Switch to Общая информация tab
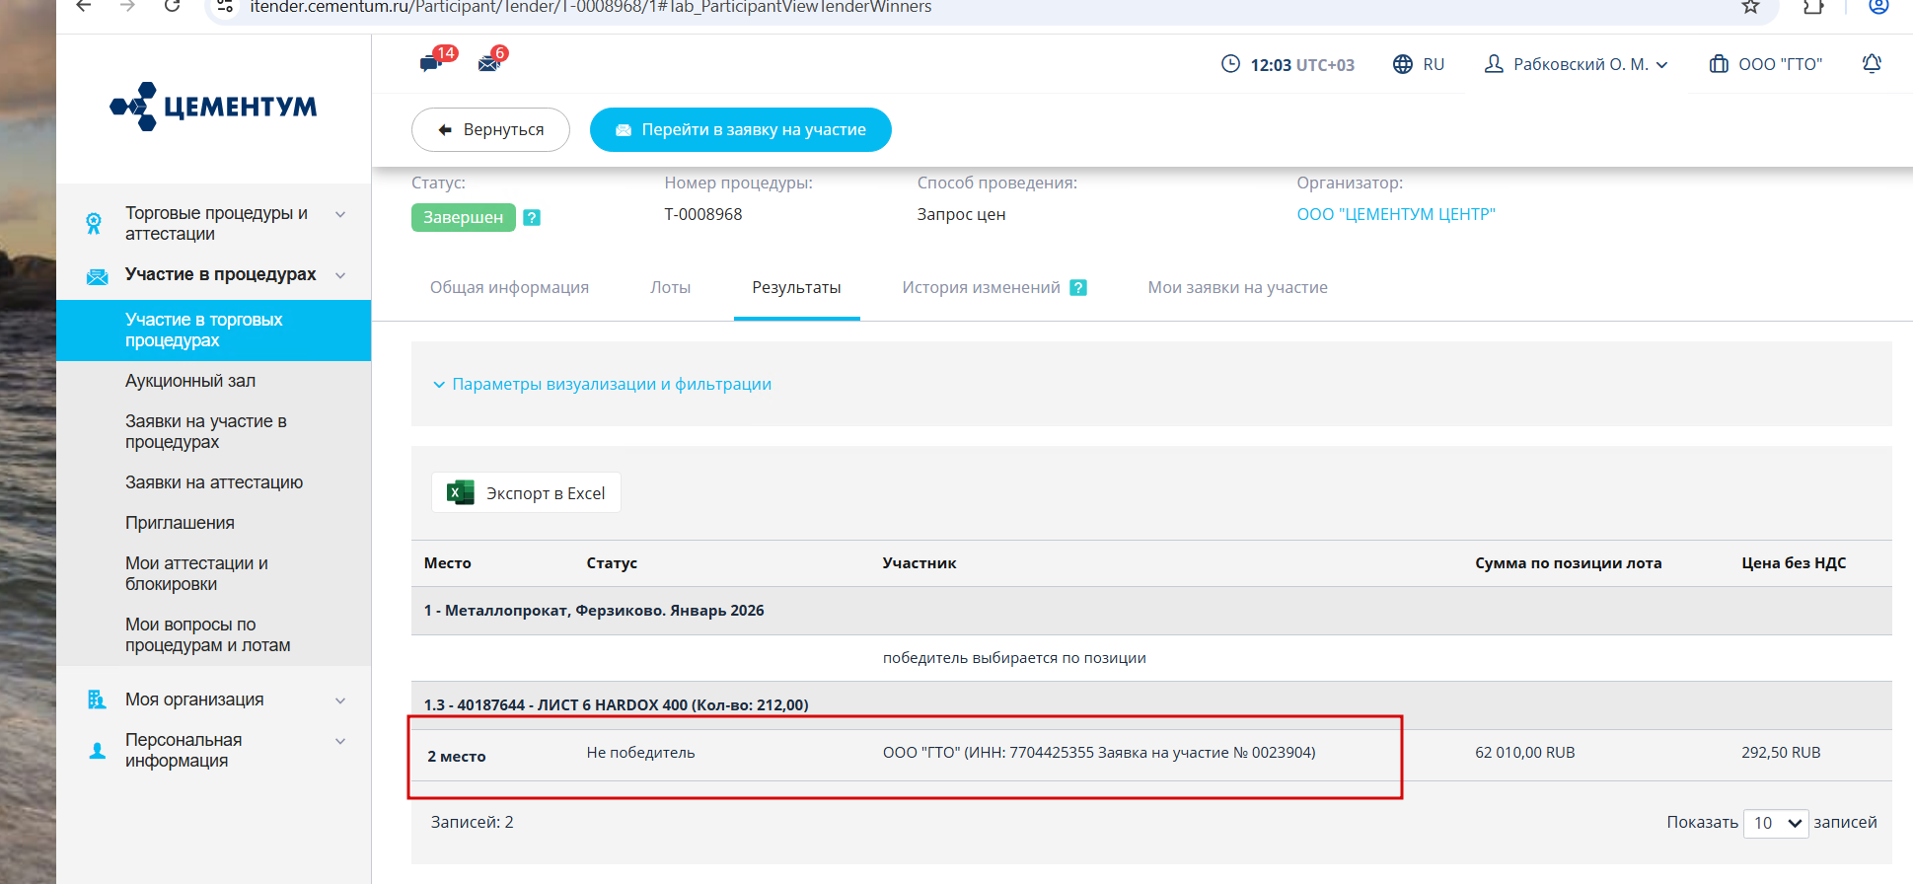Screen dimensions: 1913x884 [509, 287]
